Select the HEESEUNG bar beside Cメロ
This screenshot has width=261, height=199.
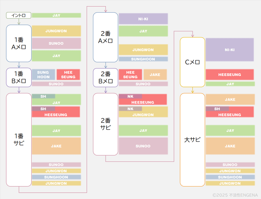(230, 75)
